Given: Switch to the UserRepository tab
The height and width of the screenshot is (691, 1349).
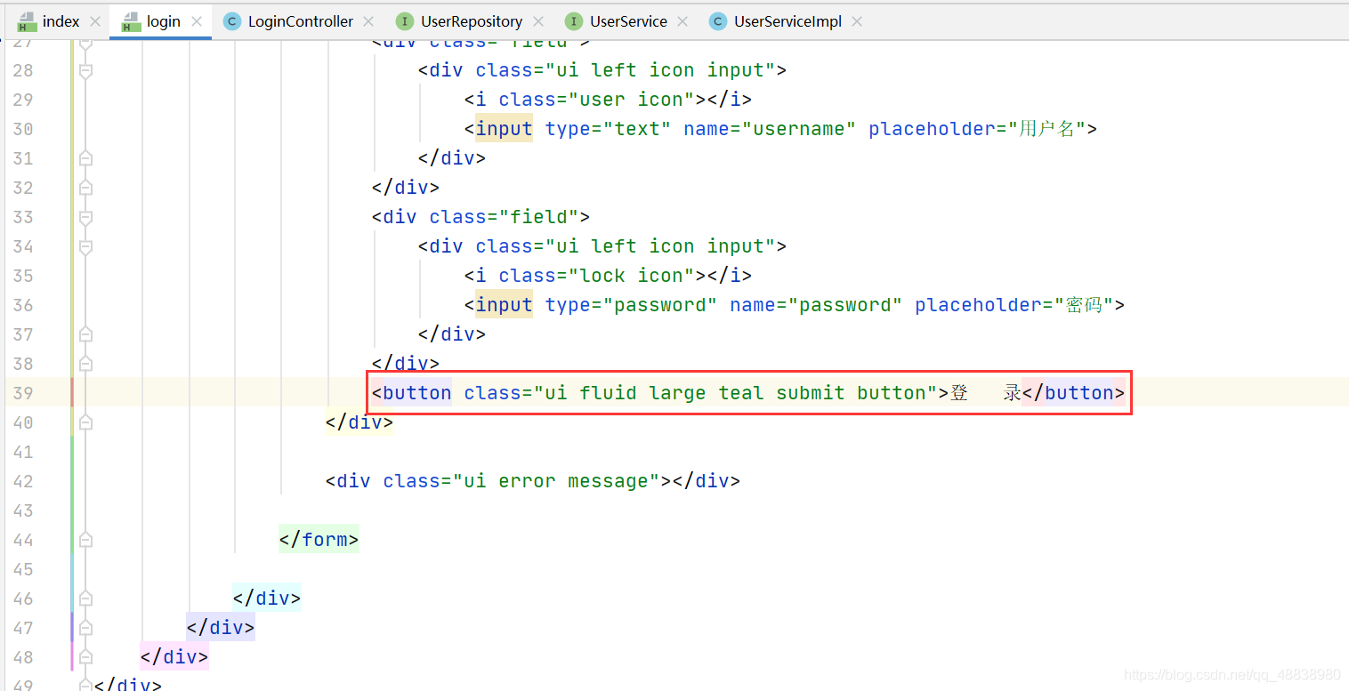Looking at the screenshot, I should pyautogui.click(x=472, y=21).
